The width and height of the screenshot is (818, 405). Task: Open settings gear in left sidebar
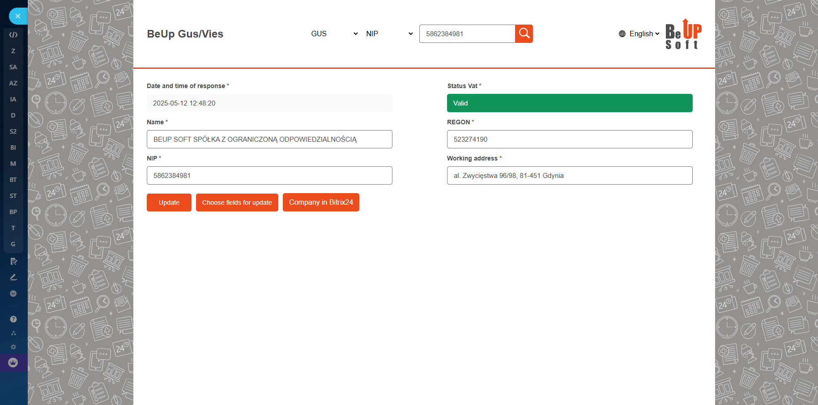pos(13,347)
